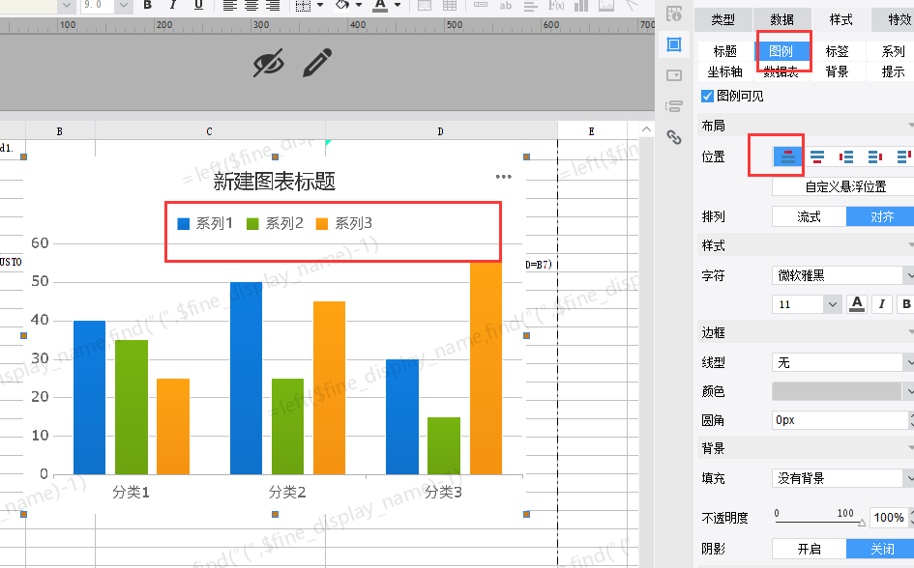Open the chart three-dot options menu

(x=504, y=177)
